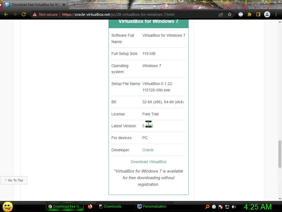Open the Personalization taskbar window
The height and width of the screenshot is (212, 282).
154,206
